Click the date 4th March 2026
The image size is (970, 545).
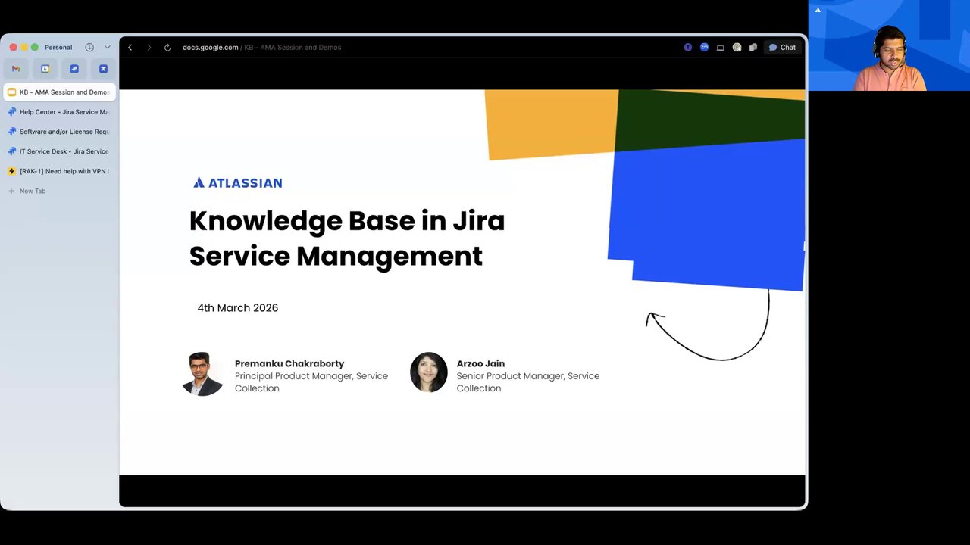[238, 307]
